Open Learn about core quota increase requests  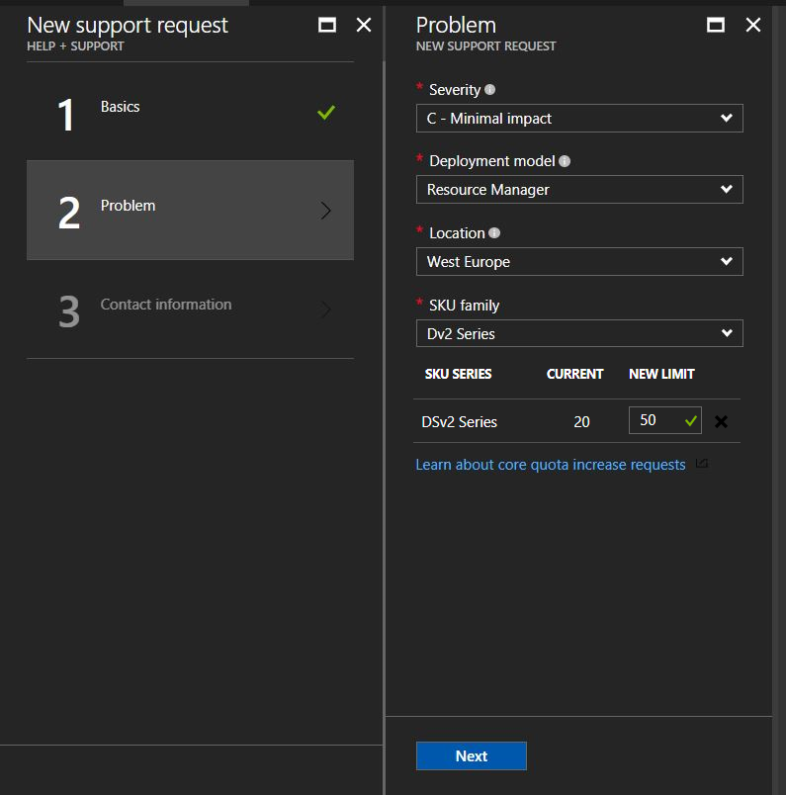550,465
